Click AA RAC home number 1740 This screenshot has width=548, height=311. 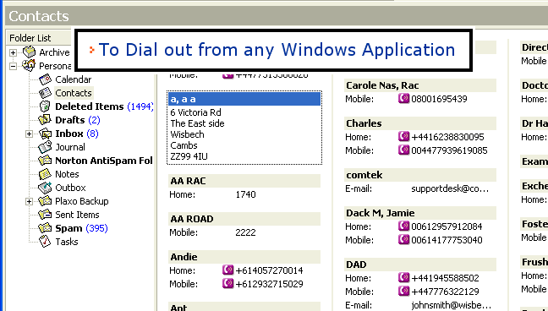coord(246,194)
